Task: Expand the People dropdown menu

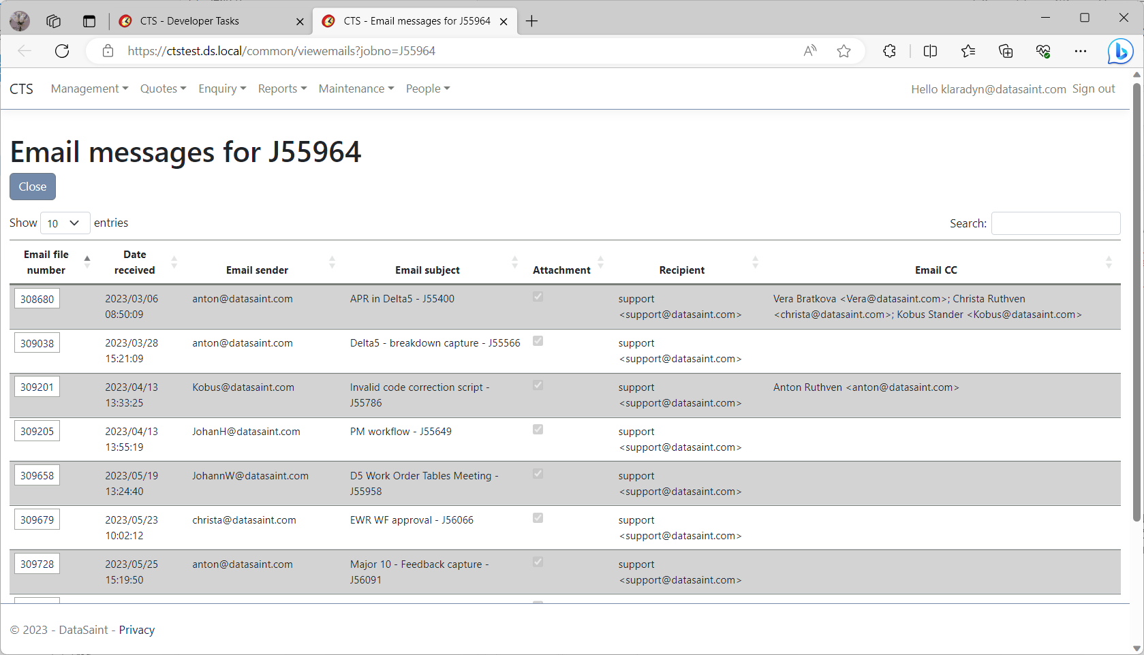Action: [x=428, y=89]
